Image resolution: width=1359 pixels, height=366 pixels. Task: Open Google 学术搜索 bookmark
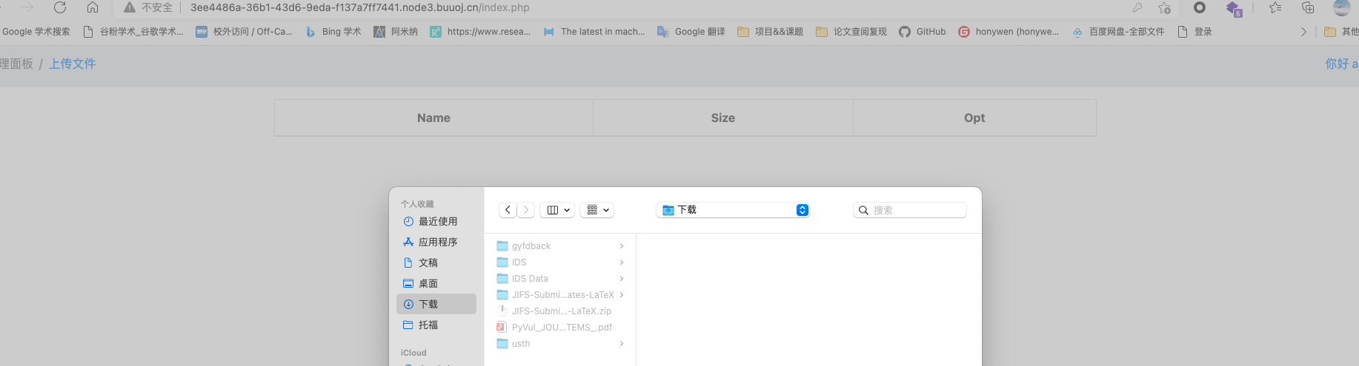[x=36, y=32]
